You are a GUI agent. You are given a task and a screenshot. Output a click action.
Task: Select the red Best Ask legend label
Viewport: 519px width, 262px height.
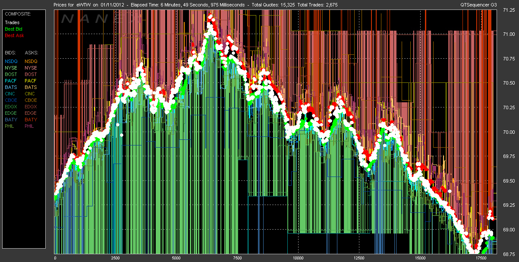(x=13, y=35)
